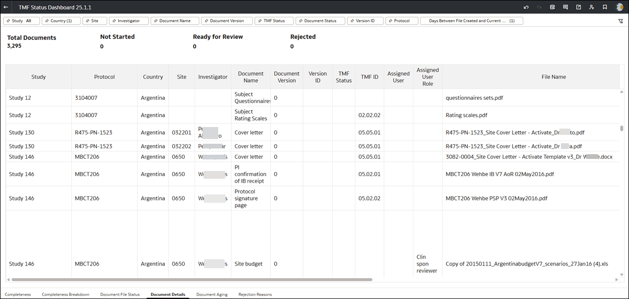Screen dimensions: 629x299
Task: Click the refresh data icon in header
Action: point(552,7)
